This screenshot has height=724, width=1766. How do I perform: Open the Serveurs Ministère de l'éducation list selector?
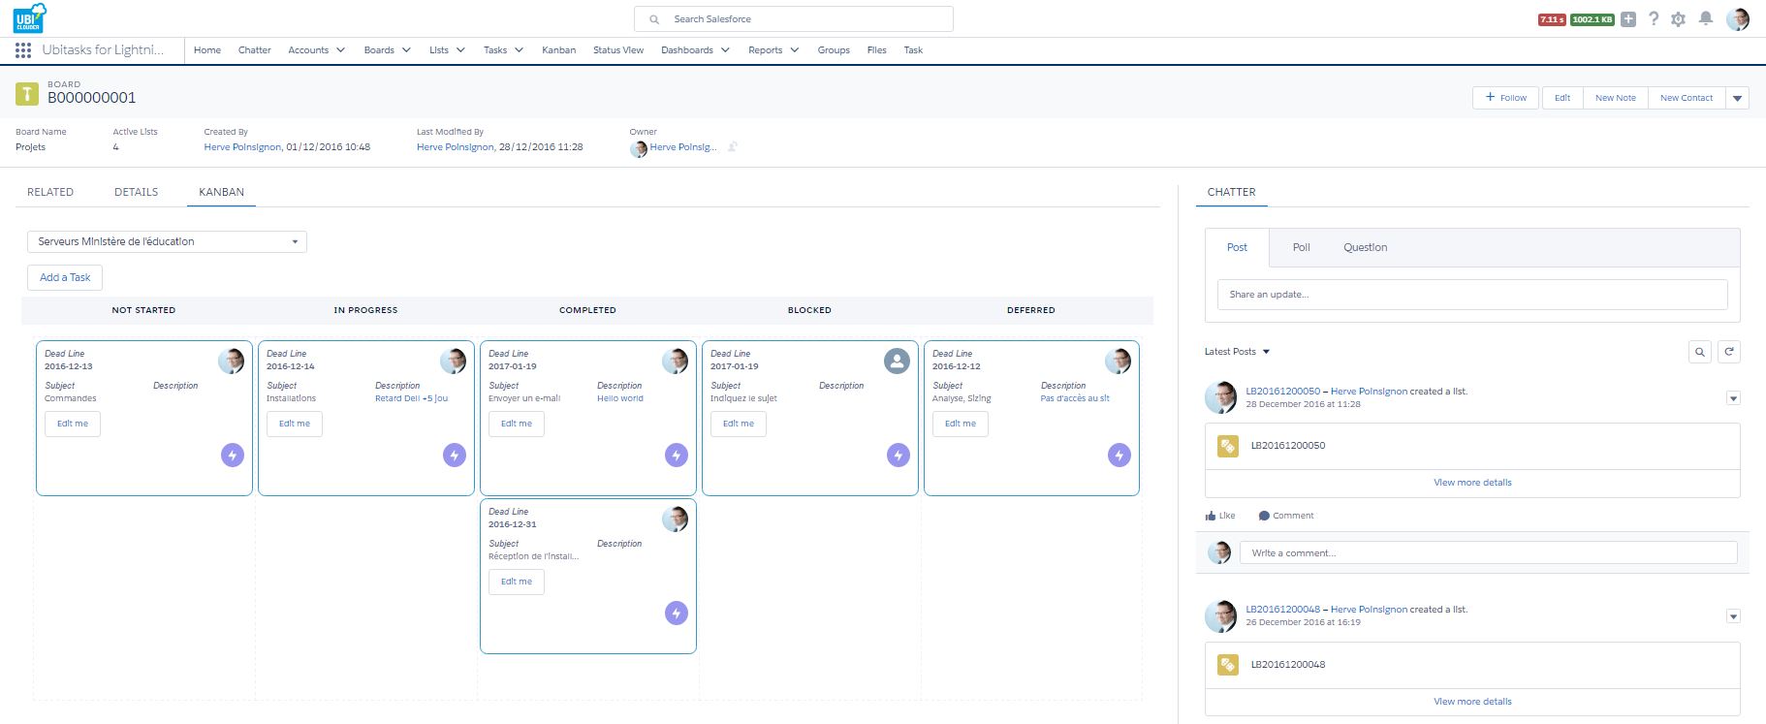click(x=167, y=241)
